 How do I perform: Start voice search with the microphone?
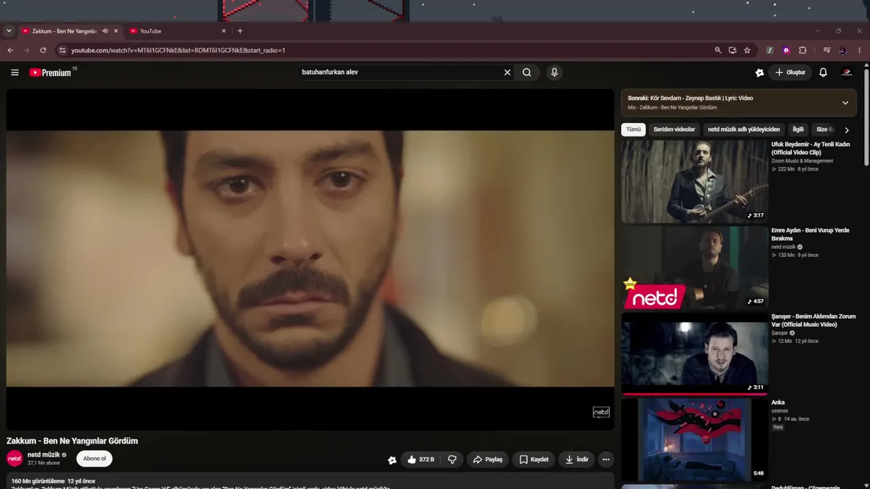point(555,73)
